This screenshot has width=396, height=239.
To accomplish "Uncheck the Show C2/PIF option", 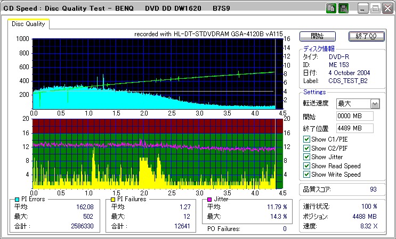I will (x=306, y=148).
